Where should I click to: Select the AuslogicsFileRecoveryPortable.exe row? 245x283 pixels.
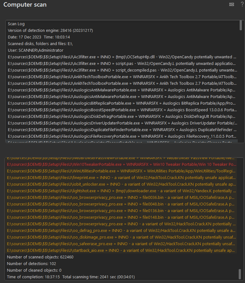click(x=122, y=136)
